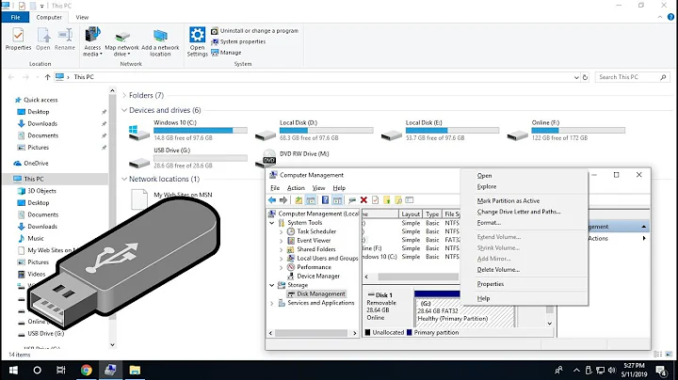Click the refresh icon beside address bar

[585, 77]
